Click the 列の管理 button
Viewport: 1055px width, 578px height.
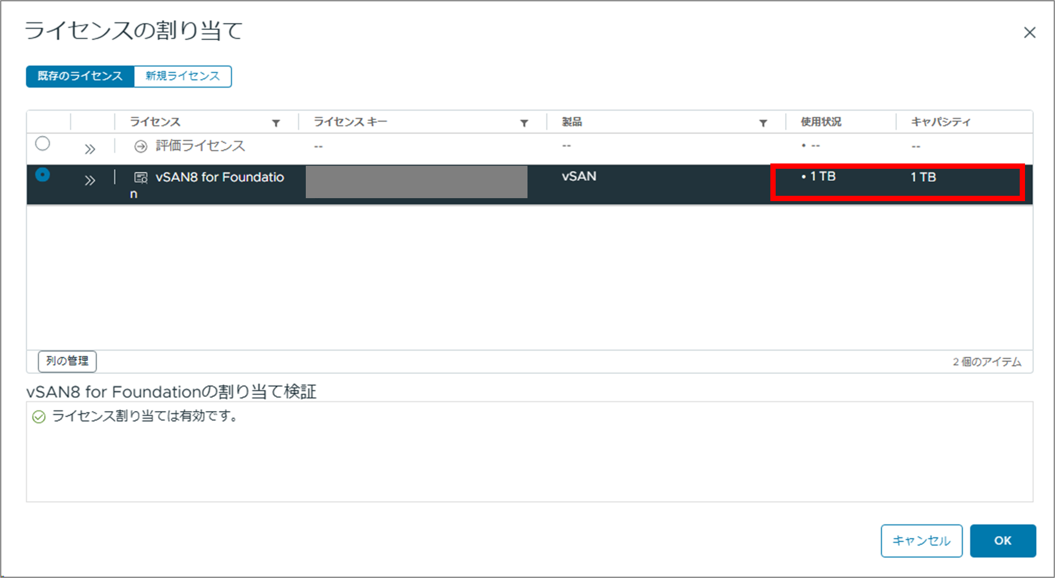click(x=67, y=361)
